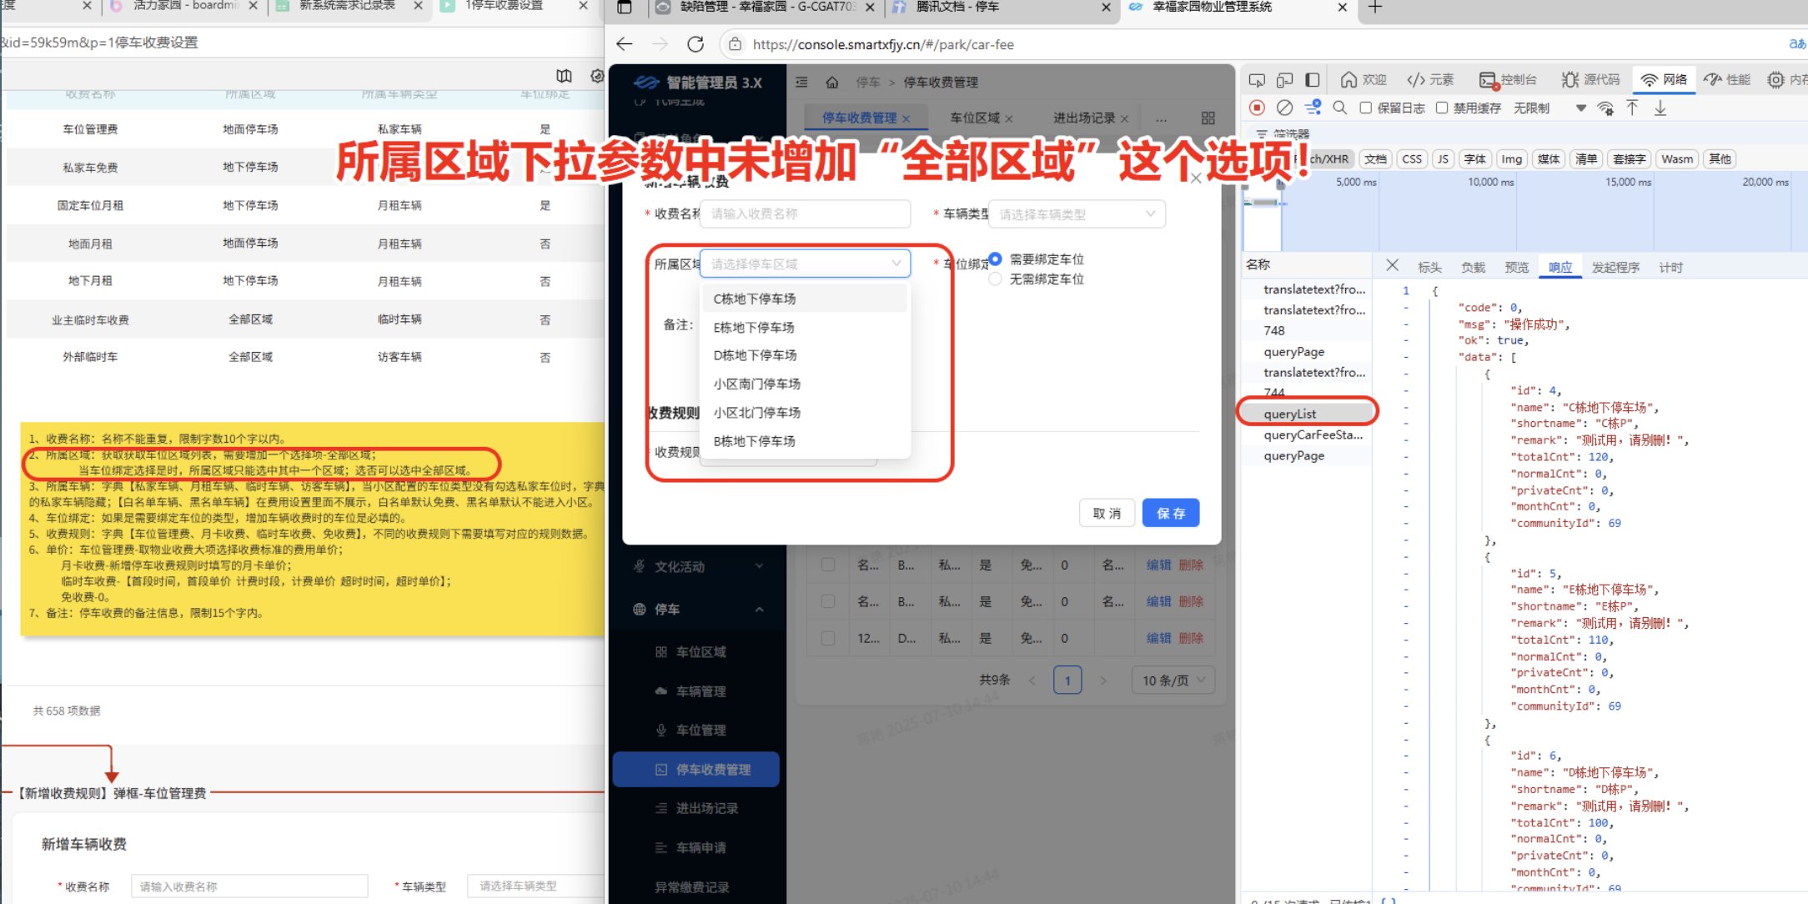
Task: Select the 无需绑定车位 radio option
Action: point(995,279)
